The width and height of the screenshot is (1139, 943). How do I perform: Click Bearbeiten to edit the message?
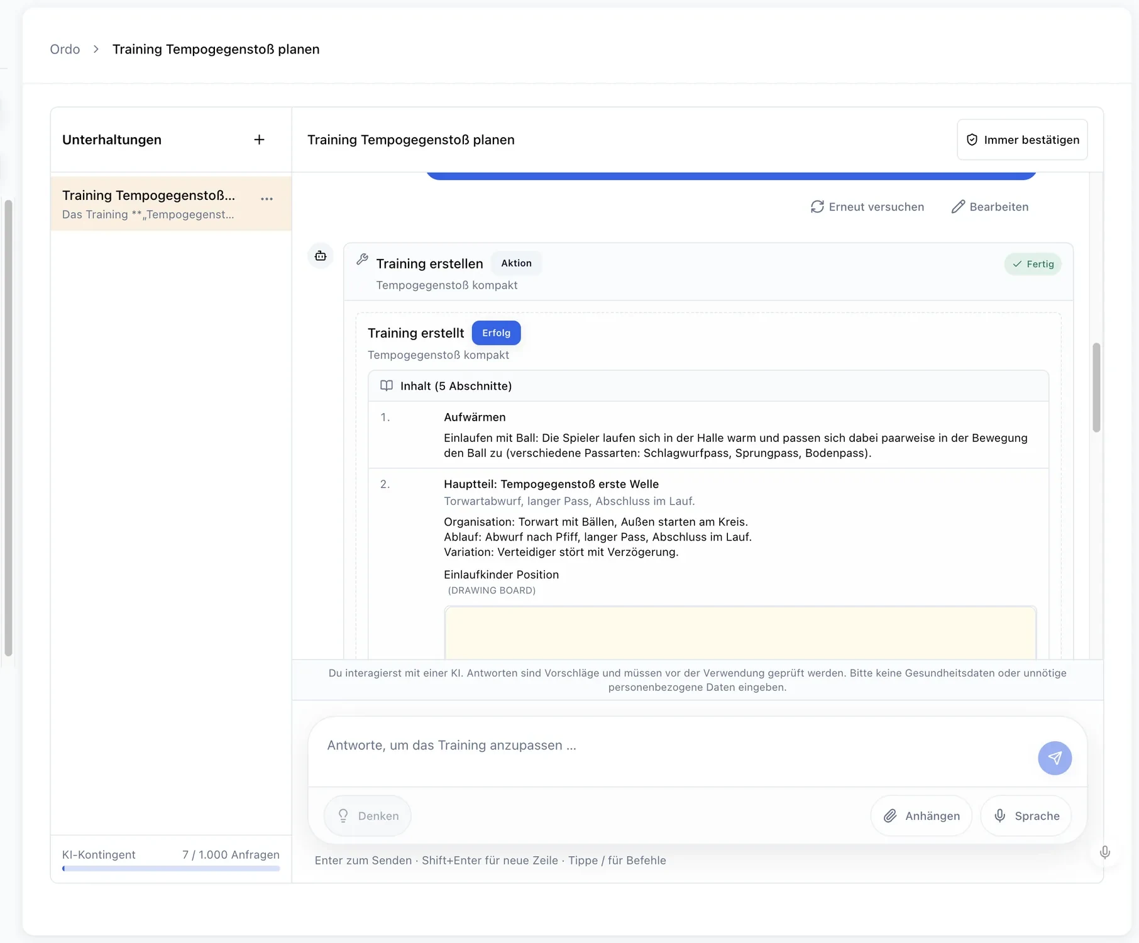[x=990, y=207]
